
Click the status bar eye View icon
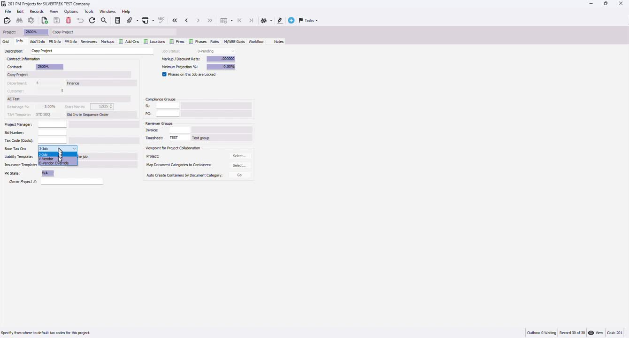[x=591, y=333]
